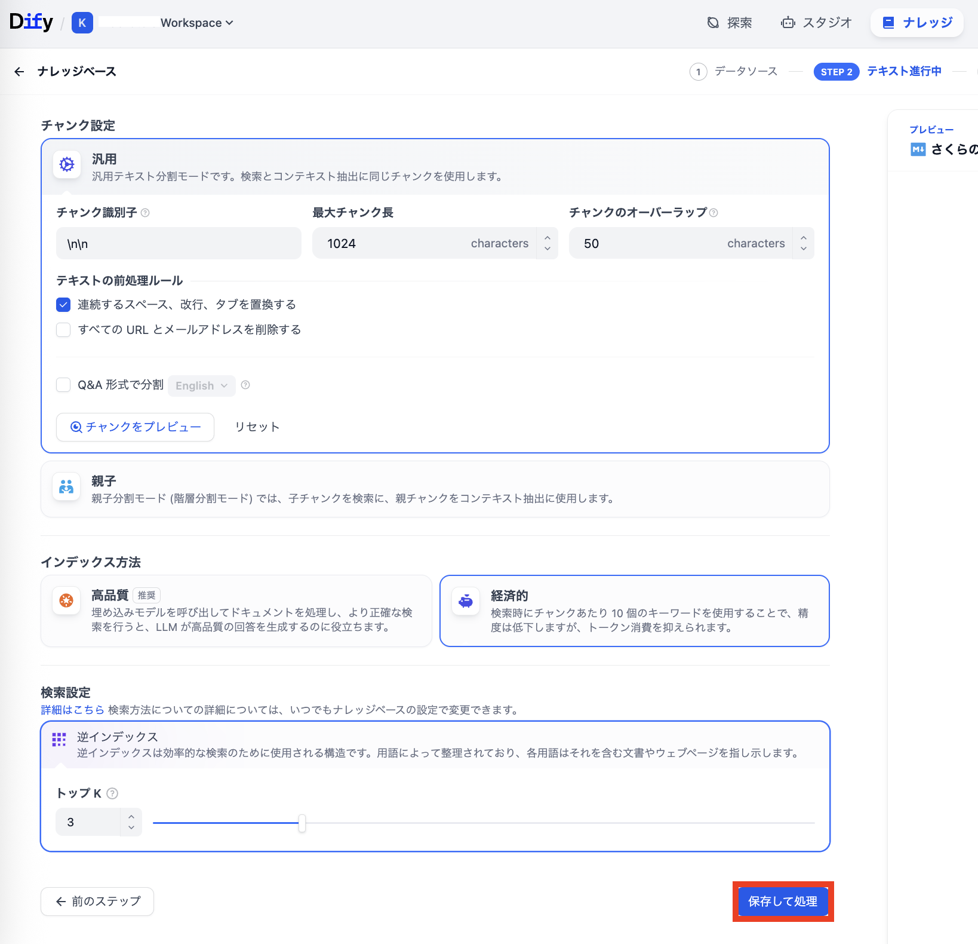This screenshot has width=978, height=944.
Task: Open the 詳細はこちら link
Action: tap(72, 710)
